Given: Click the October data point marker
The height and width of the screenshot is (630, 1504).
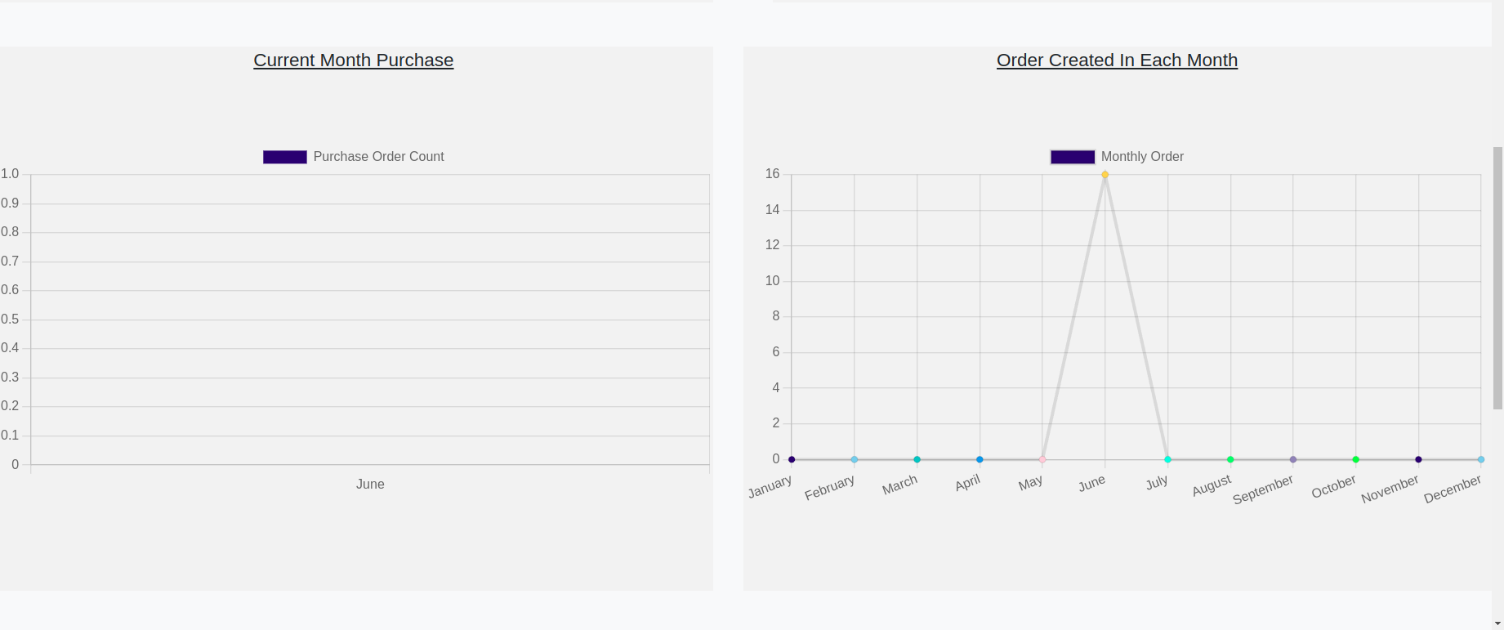Looking at the screenshot, I should pyautogui.click(x=1355, y=459).
